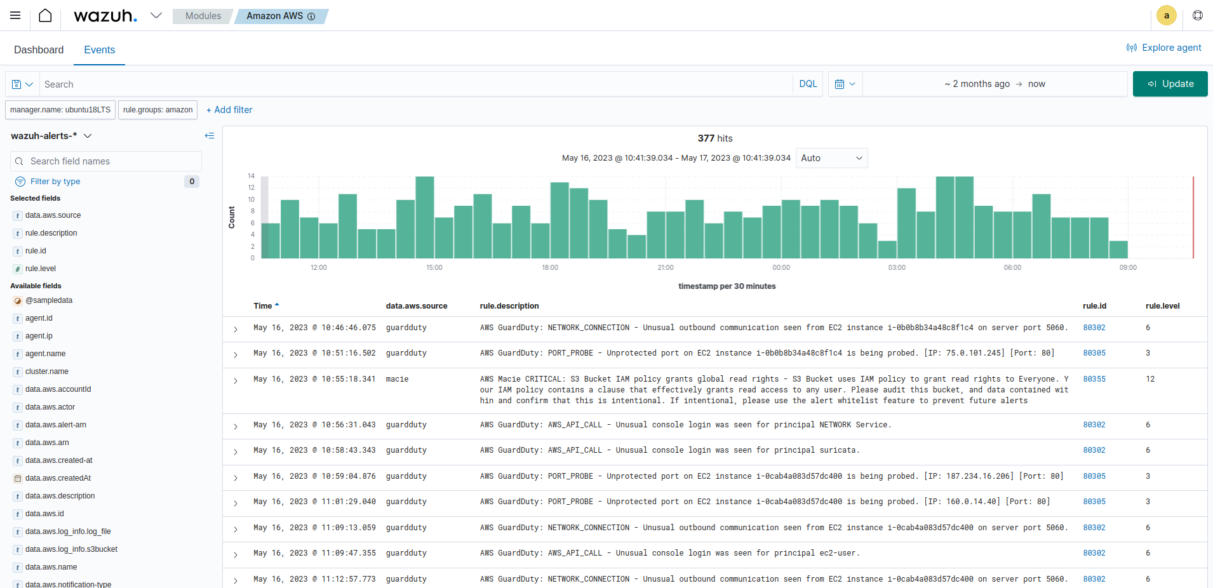Switch to the Dashboard tab
The image size is (1213, 588).
point(39,50)
